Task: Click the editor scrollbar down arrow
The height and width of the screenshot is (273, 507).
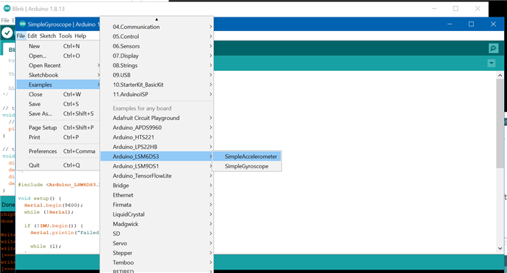Action: pos(500,248)
